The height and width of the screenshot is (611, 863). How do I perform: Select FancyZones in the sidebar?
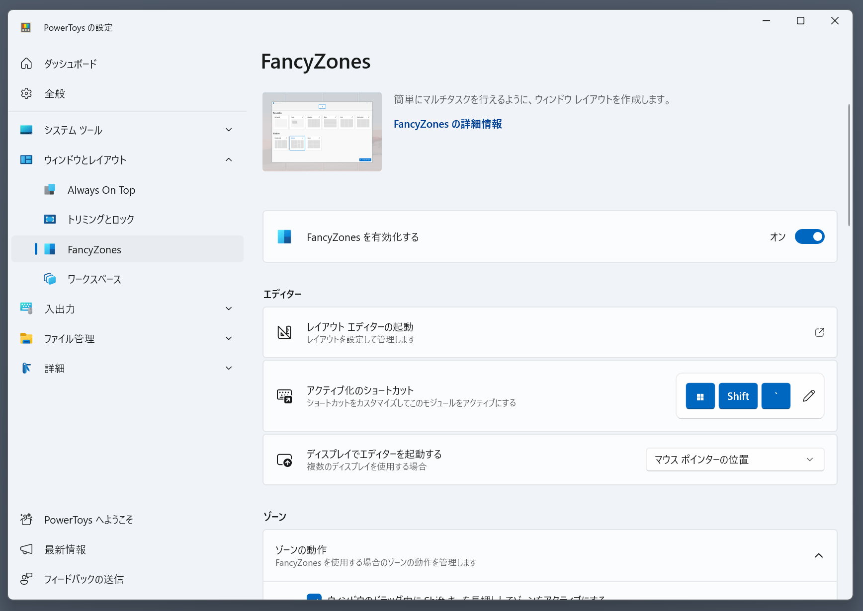coord(94,249)
